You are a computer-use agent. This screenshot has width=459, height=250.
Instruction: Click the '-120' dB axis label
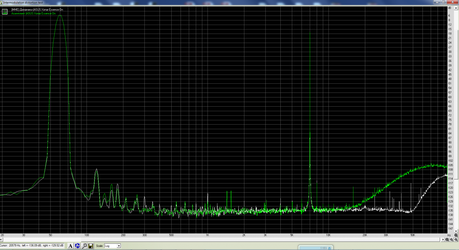450,188
